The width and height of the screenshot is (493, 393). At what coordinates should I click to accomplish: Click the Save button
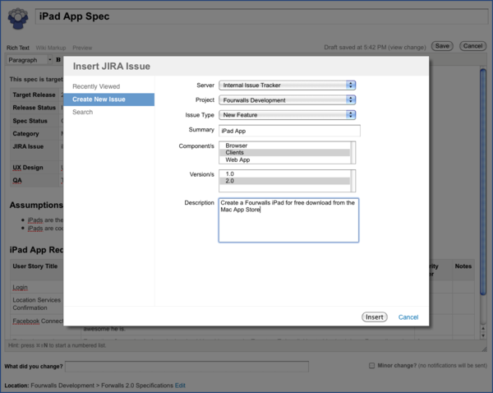coord(442,46)
